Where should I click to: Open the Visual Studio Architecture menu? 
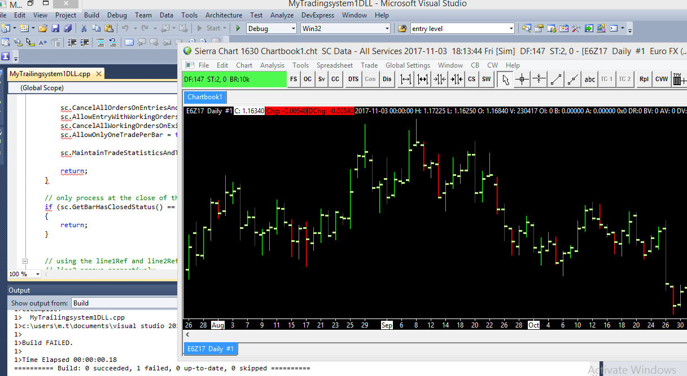pyautogui.click(x=224, y=15)
